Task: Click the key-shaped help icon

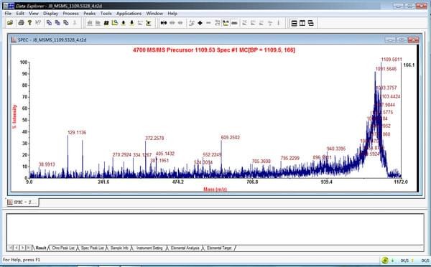Action: [29, 23]
